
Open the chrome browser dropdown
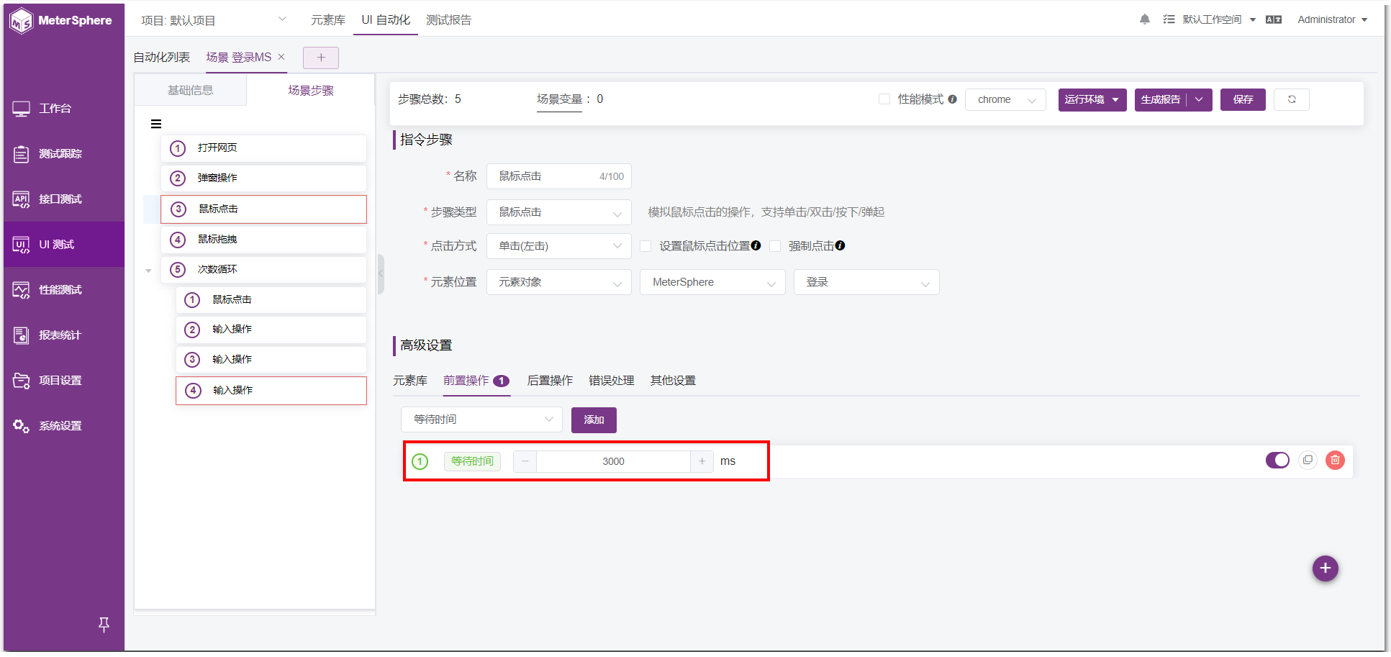click(1005, 99)
